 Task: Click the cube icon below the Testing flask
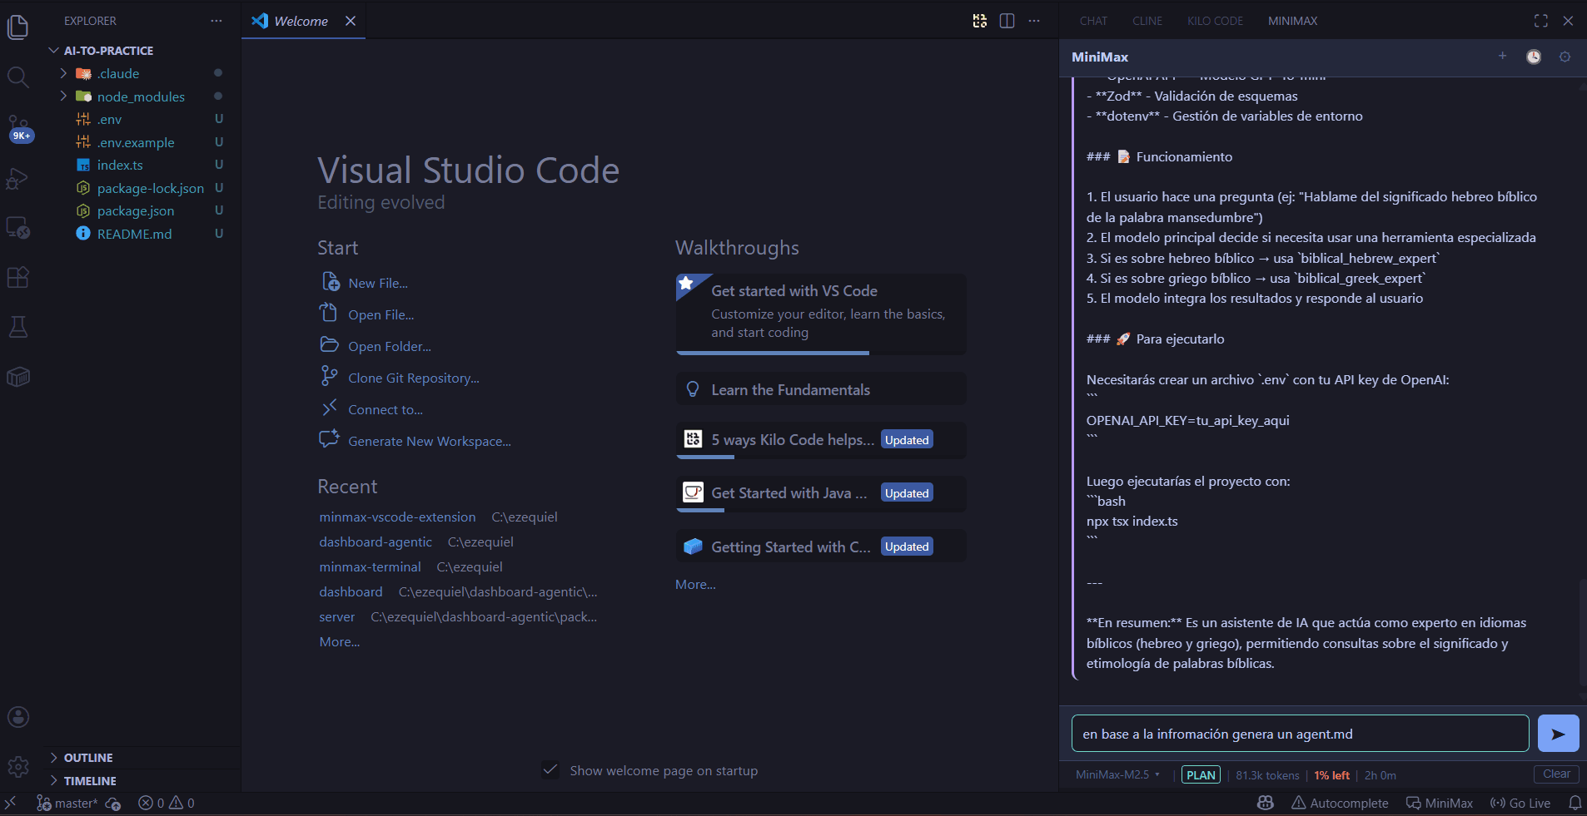17,377
